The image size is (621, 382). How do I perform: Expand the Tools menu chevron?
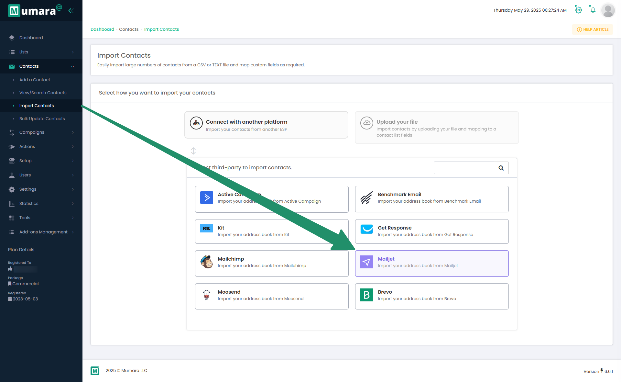(x=73, y=218)
